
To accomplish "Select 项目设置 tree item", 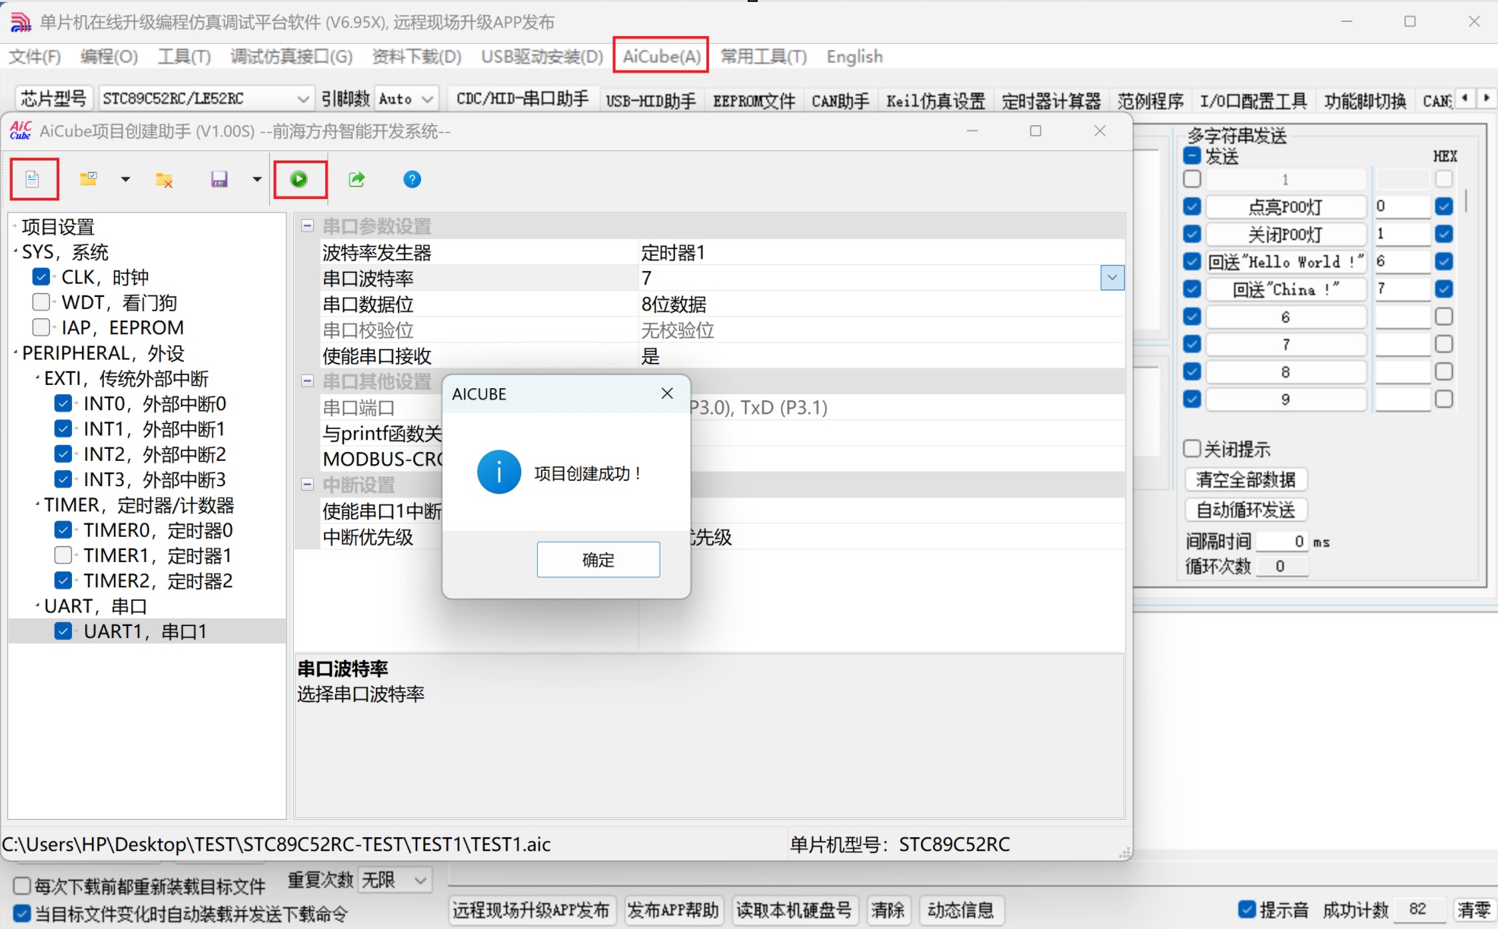I will pyautogui.click(x=58, y=227).
